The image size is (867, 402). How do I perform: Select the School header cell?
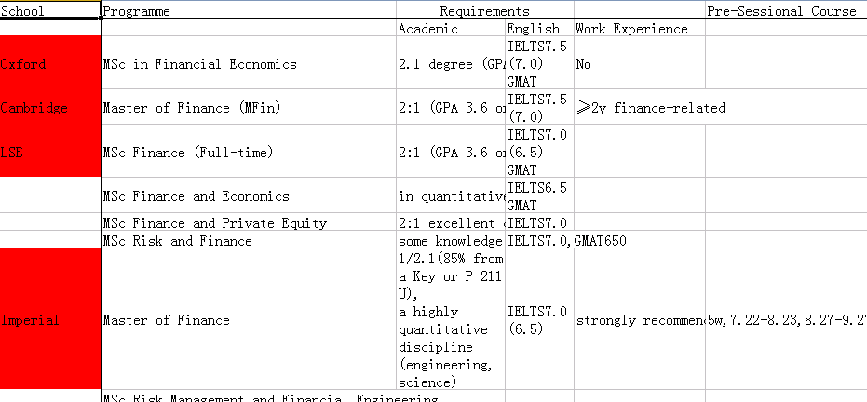click(49, 11)
